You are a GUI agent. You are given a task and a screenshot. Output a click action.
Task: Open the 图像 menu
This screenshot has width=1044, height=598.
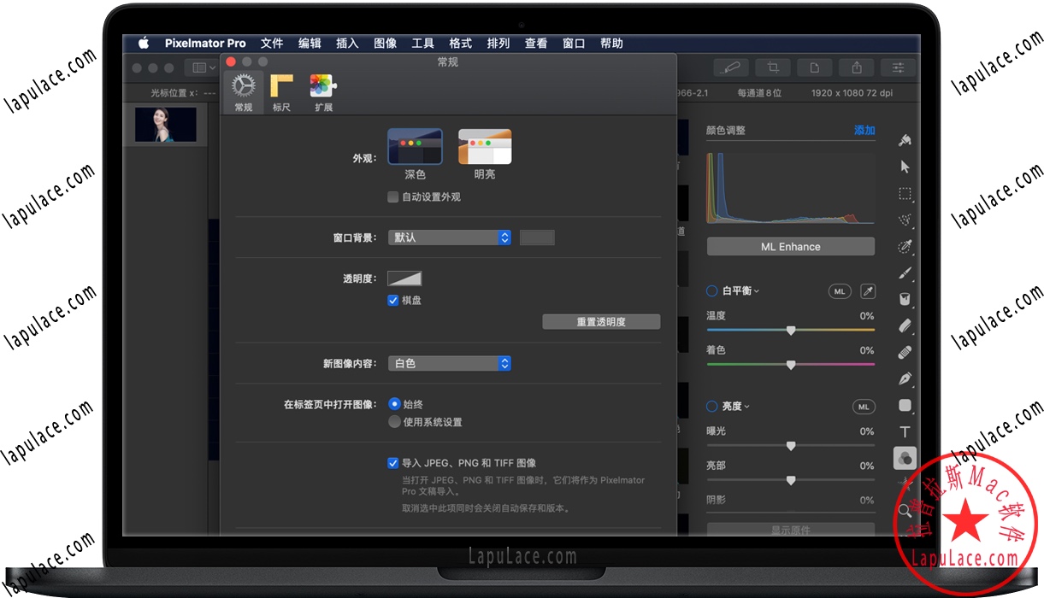pos(385,43)
